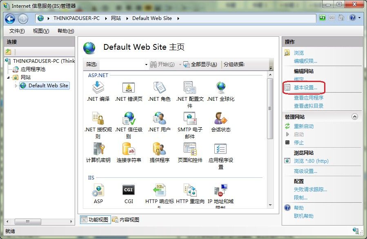The image size is (367, 239).
Task: Click the home icon beside the help icon
Action: [341, 18]
